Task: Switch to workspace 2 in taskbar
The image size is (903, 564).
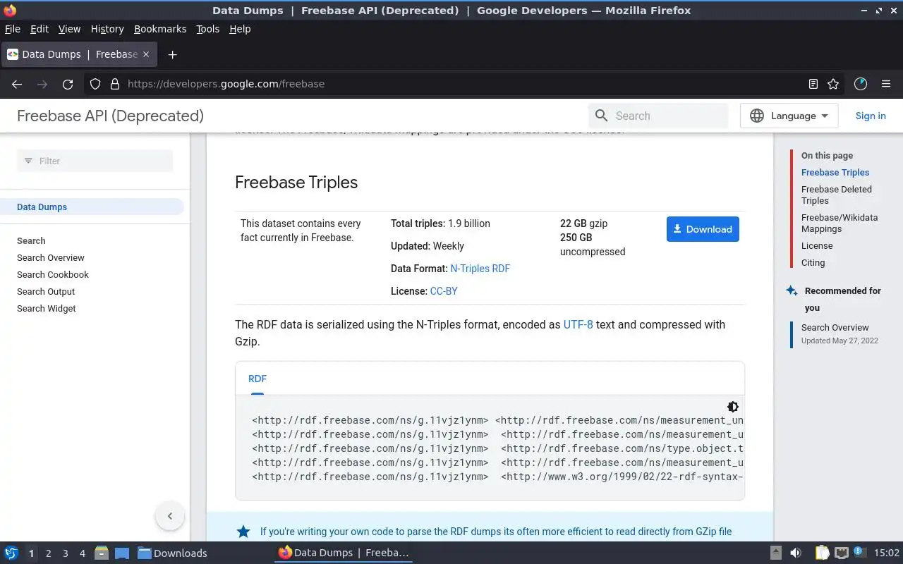Action: tap(49, 553)
